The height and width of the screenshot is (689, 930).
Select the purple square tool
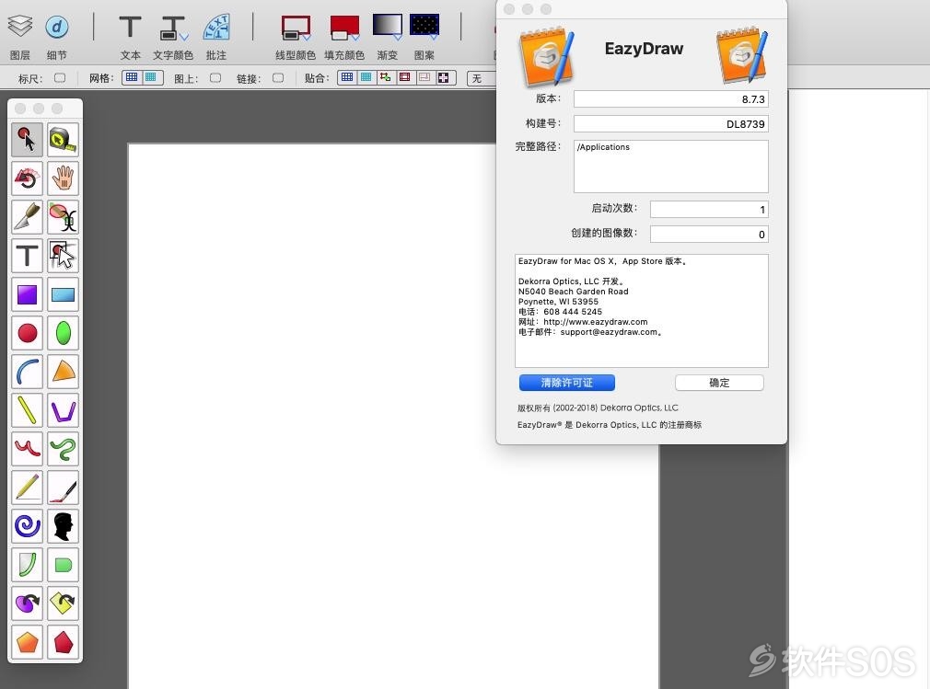click(x=27, y=294)
